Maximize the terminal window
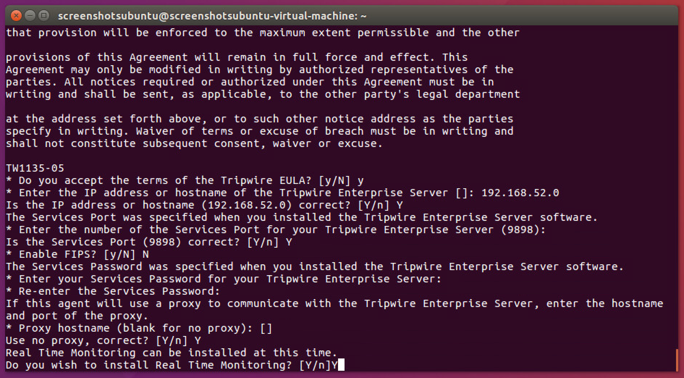 [x=44, y=16]
